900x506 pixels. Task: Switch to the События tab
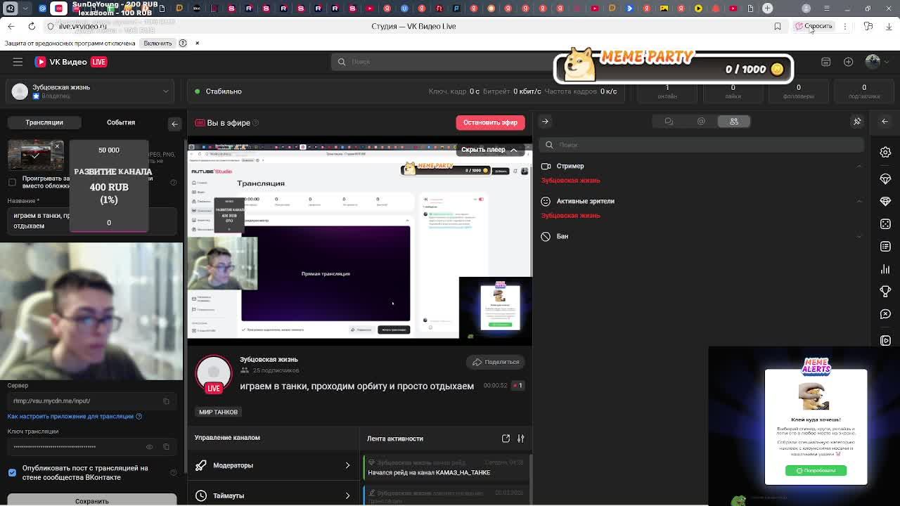point(121,122)
